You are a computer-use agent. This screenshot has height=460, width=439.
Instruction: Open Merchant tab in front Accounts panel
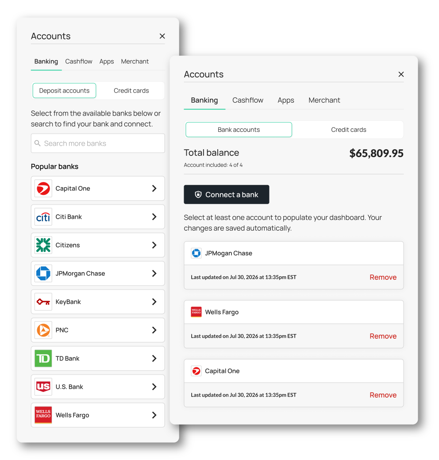tap(324, 101)
